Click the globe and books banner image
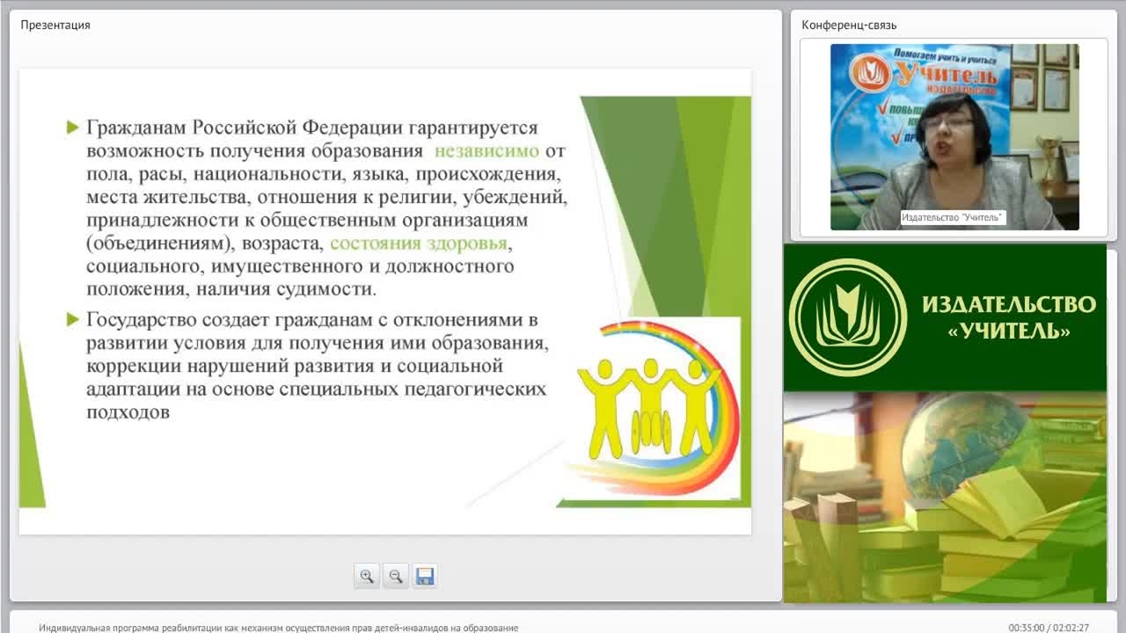Viewport: 1126px width, 633px height. click(945, 497)
